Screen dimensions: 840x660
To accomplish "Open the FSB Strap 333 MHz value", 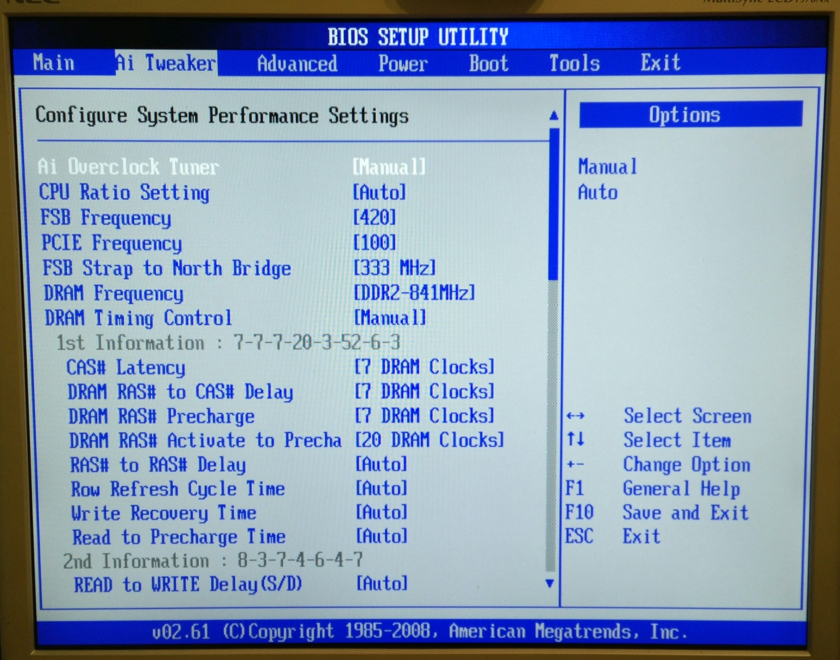I will tap(395, 268).
